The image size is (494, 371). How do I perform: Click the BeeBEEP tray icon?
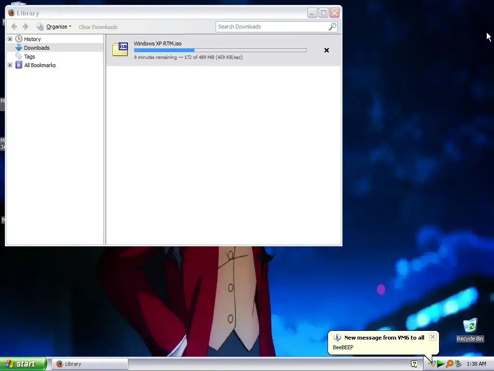[x=432, y=364]
